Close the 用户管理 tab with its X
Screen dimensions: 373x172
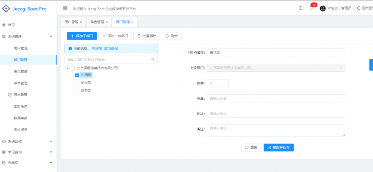pyautogui.click(x=81, y=22)
